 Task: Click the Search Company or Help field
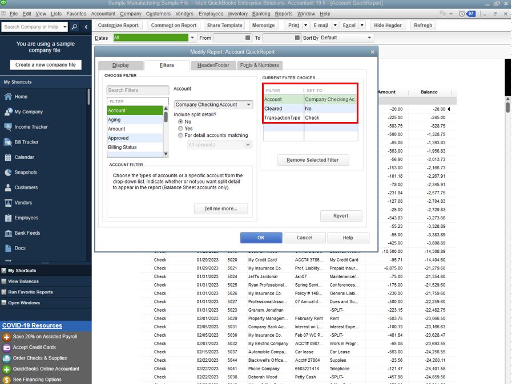pos(32,27)
